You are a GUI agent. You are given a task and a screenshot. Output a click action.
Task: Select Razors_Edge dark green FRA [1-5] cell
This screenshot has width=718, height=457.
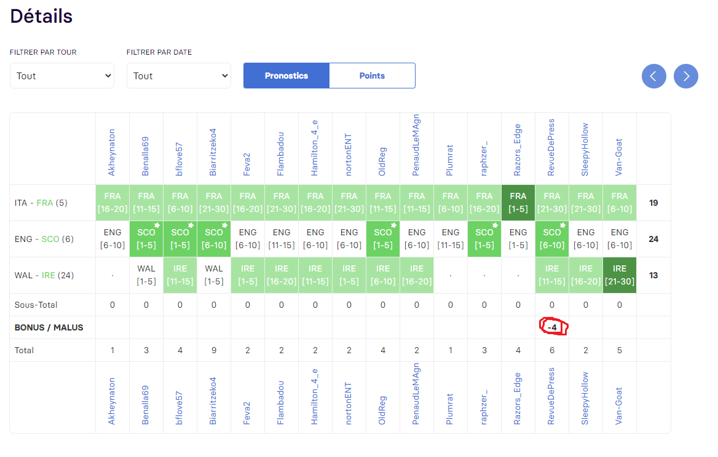518,203
